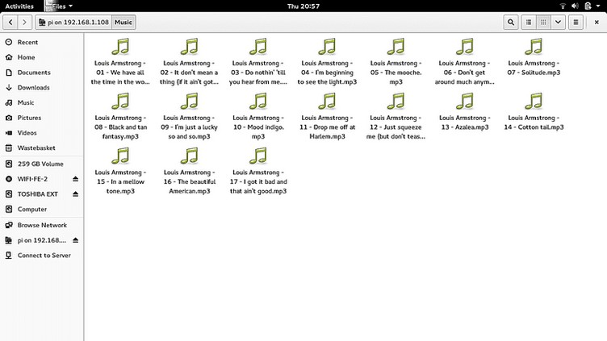Unmount the pi on 192.168 share
The image size is (607, 341).
pos(76,240)
